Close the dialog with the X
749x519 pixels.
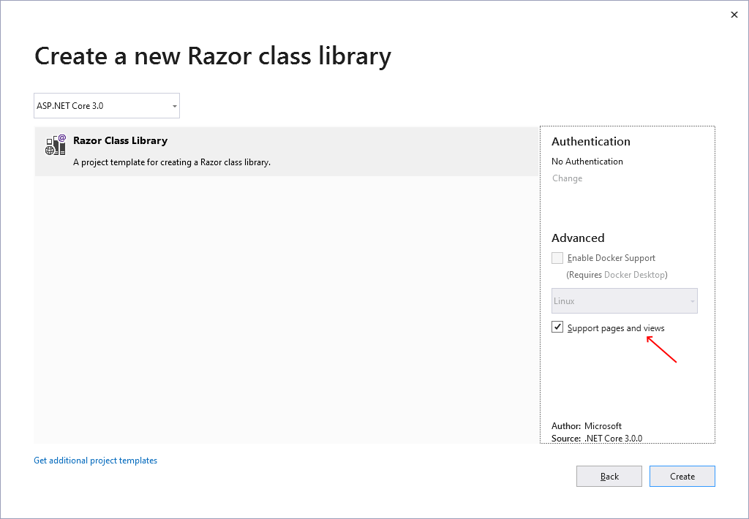coord(734,14)
